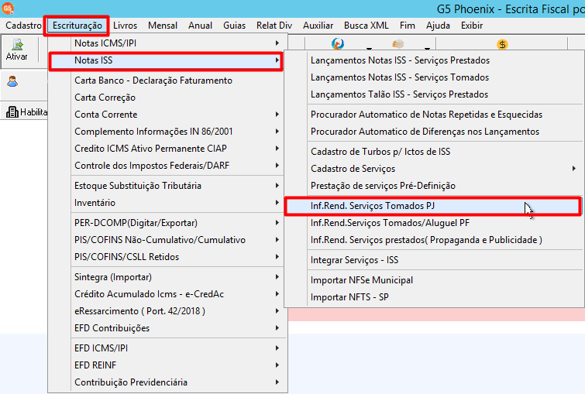
Task: Select Cadastro de Turbos p/ lctos de ISS
Action: coord(435,152)
